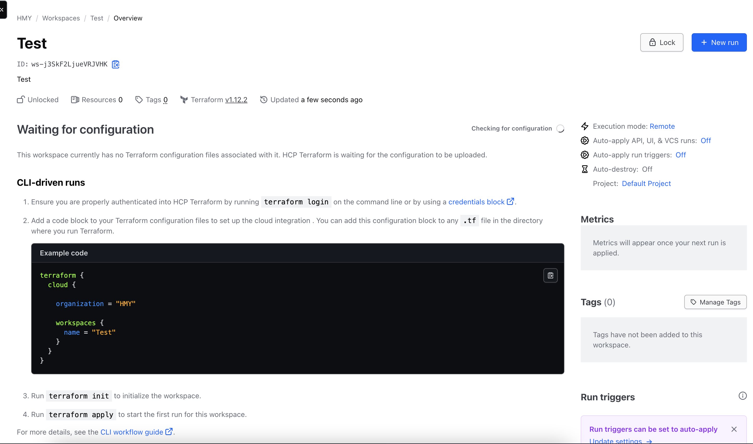Click the Auto-destroy hourglass icon

585,169
